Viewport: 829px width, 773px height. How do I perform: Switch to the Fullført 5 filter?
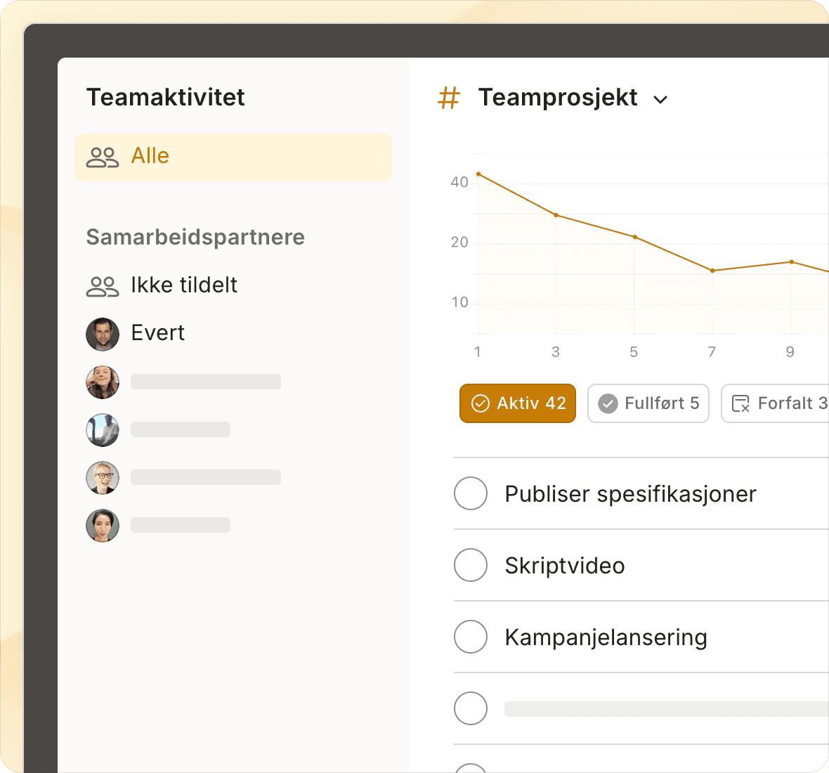click(648, 403)
